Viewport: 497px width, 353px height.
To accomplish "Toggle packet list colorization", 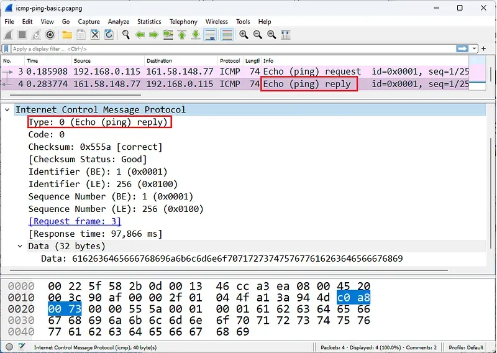I will pos(227,35).
